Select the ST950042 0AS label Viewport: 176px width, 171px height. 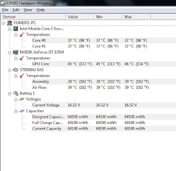click(32, 70)
